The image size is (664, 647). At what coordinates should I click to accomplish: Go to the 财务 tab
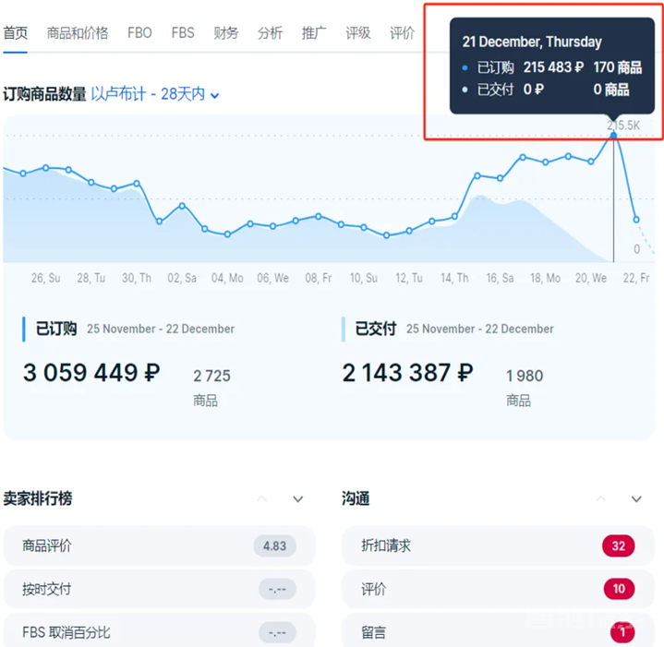[226, 33]
